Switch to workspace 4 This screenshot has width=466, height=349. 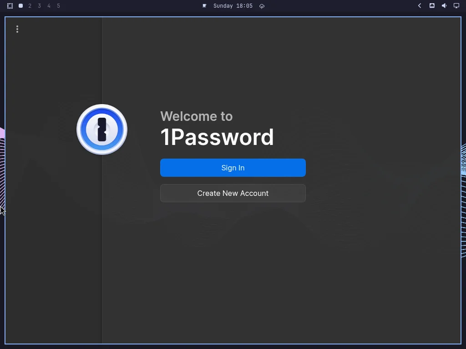pyautogui.click(x=49, y=6)
